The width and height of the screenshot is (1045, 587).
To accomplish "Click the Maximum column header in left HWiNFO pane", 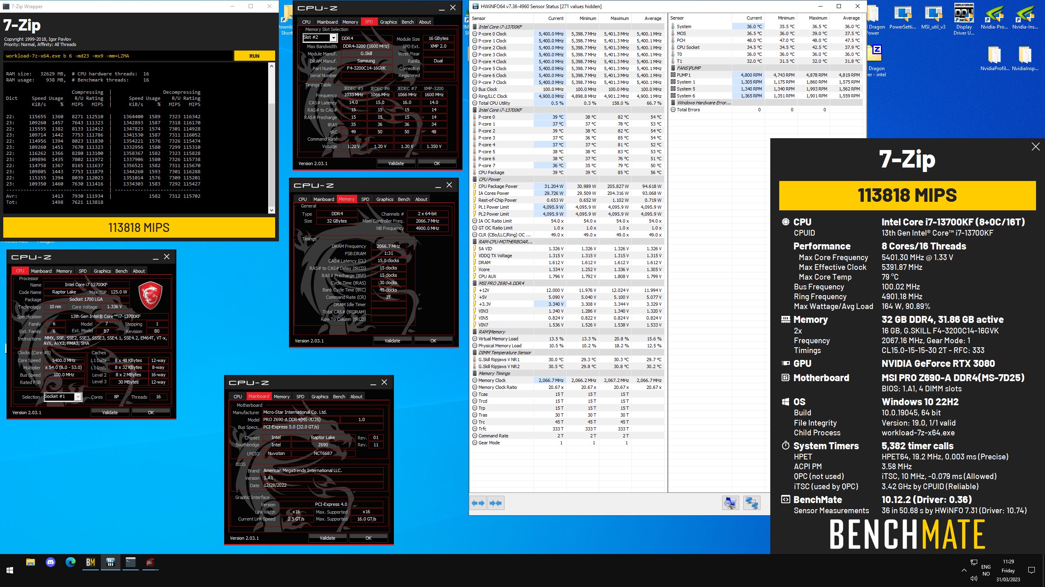I will tap(615, 18).
